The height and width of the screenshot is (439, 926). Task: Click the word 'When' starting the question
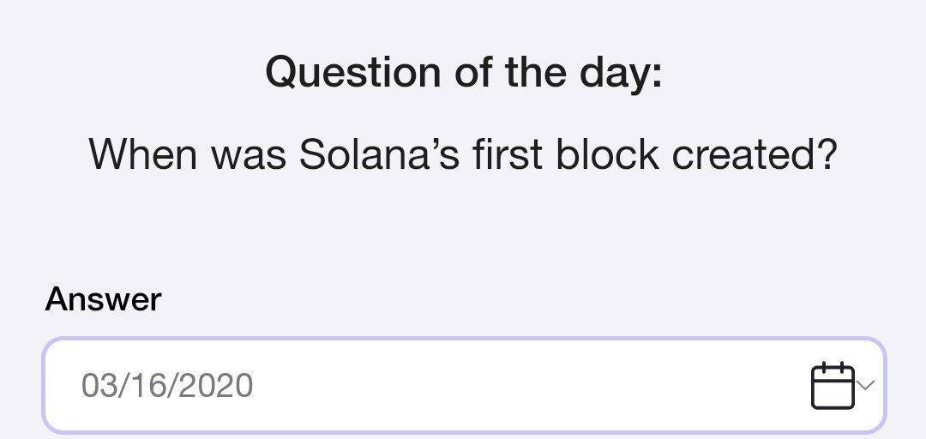[143, 154]
